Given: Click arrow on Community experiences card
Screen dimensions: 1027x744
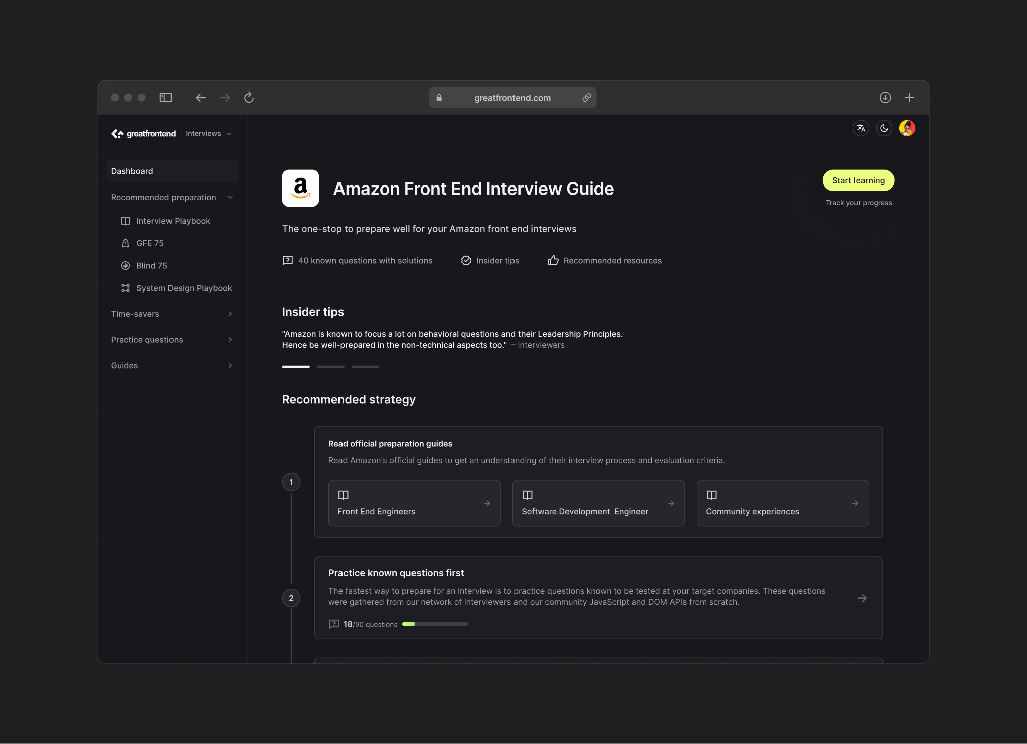Looking at the screenshot, I should coord(855,503).
